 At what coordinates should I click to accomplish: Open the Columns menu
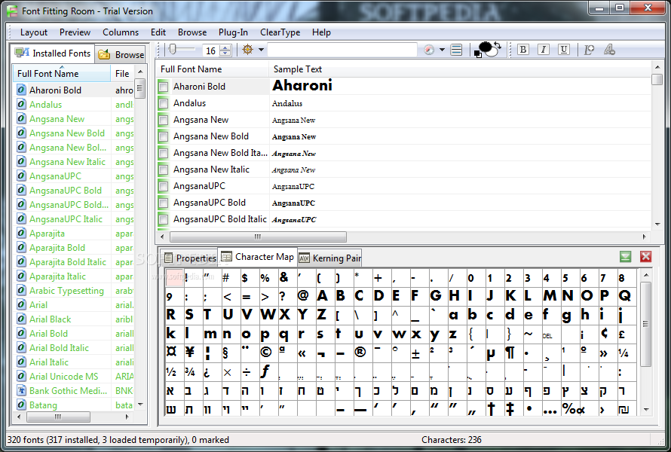coord(121,32)
